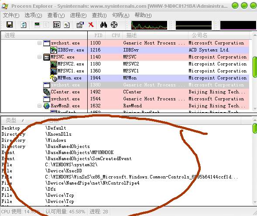Open the System Information graph icon

37,25
